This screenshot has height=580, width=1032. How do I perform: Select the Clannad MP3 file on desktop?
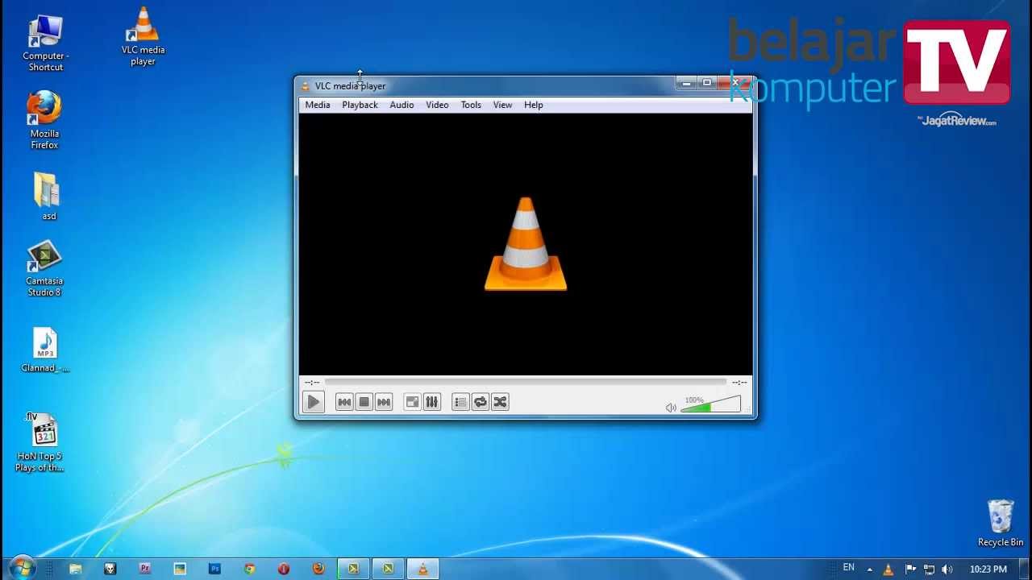(x=45, y=350)
